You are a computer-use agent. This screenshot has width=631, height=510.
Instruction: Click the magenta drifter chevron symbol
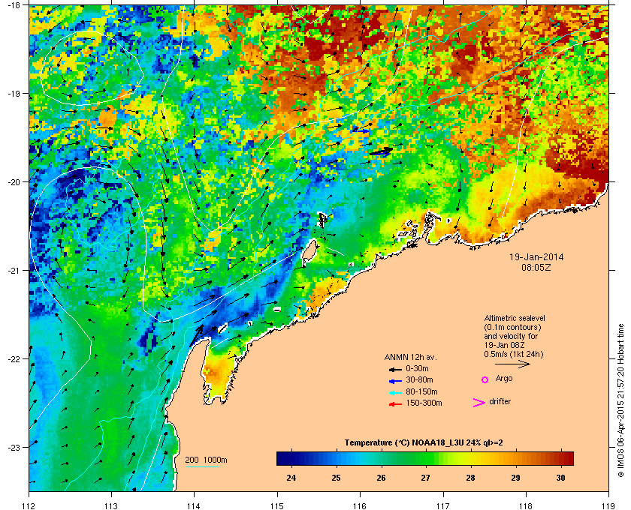pyautogui.click(x=479, y=403)
